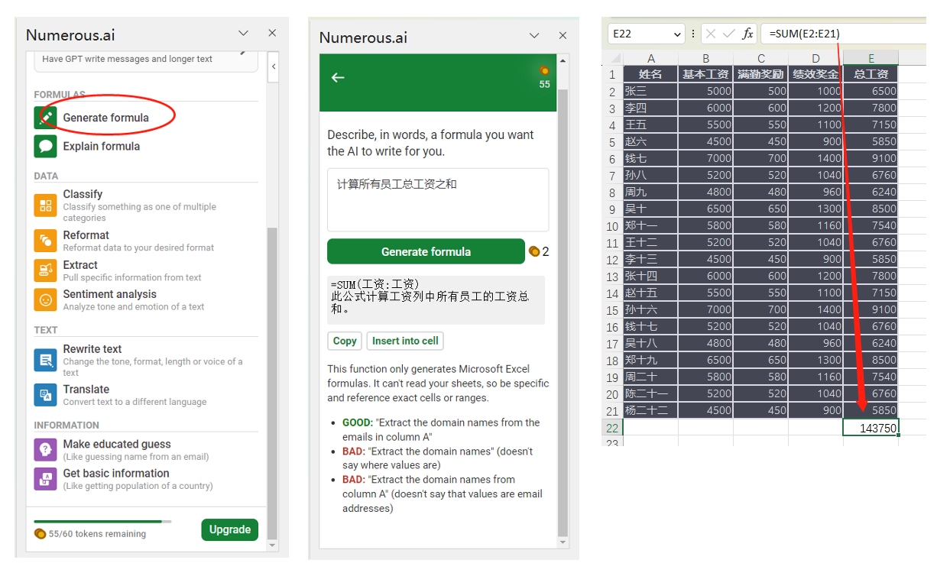
Task: Click the 基本工资 header cell
Action: 705,74
